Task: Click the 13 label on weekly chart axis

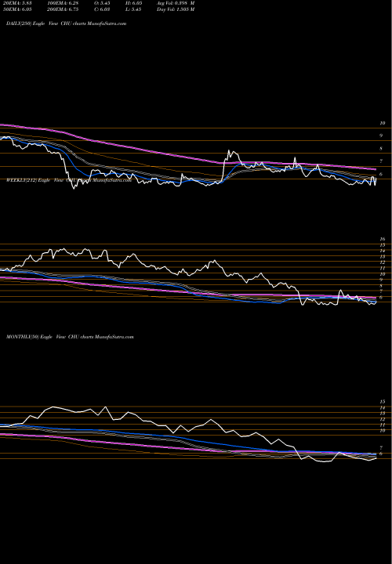Action: click(383, 257)
